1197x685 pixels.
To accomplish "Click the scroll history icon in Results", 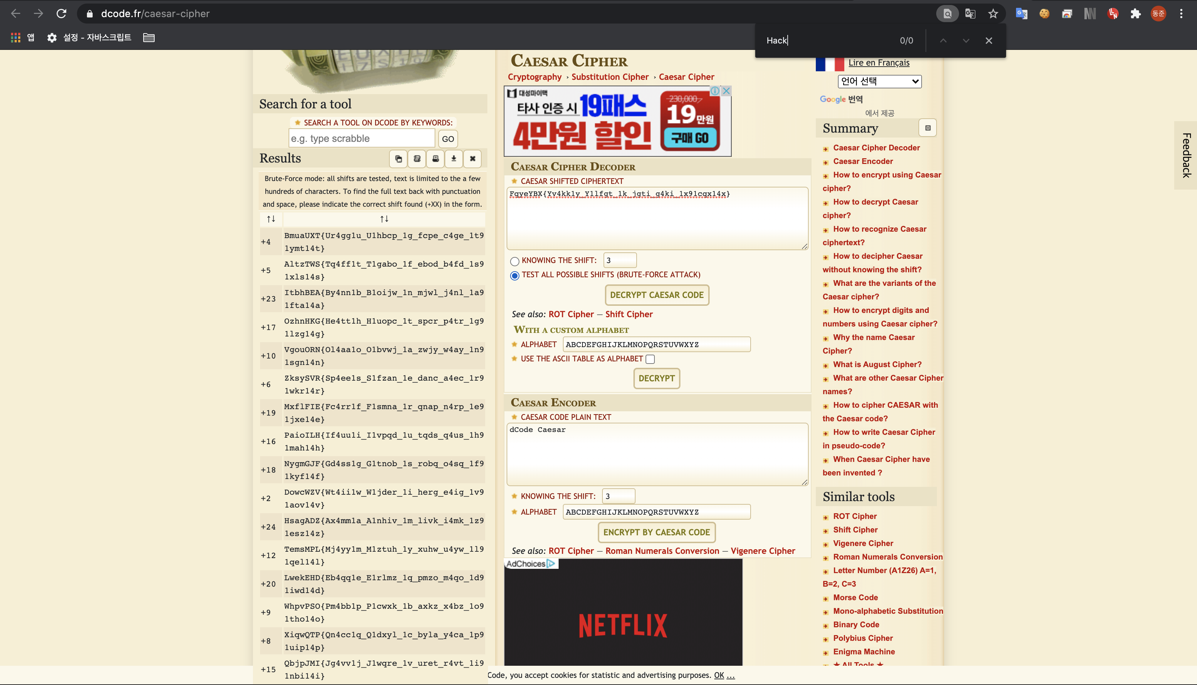I will pyautogui.click(x=416, y=159).
